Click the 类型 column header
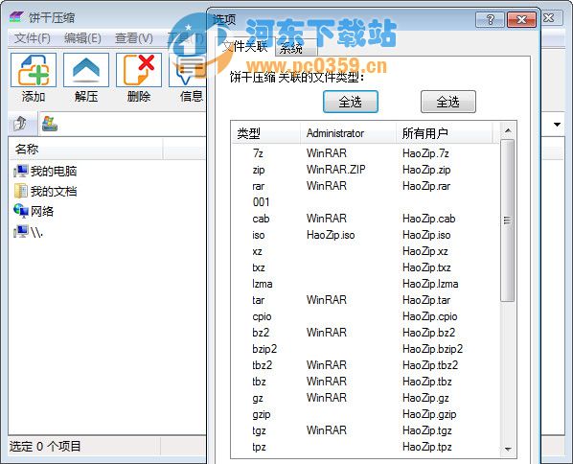This screenshot has width=573, height=464. (266, 133)
